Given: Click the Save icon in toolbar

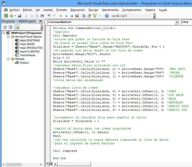Looking at the screenshot, I should pyautogui.click(x=19, y=16).
